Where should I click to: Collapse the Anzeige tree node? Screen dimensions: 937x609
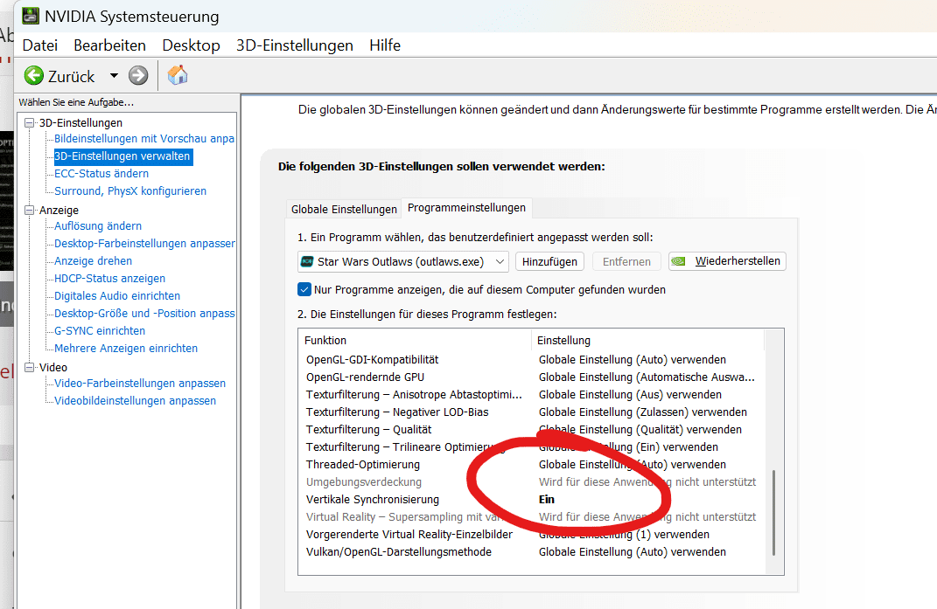tap(29, 211)
